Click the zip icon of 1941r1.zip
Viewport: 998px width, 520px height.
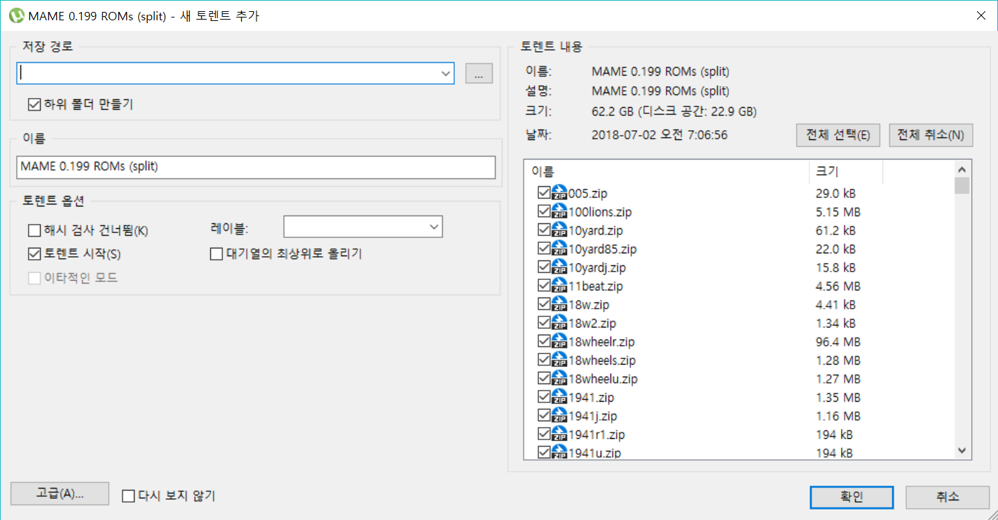pos(559,434)
